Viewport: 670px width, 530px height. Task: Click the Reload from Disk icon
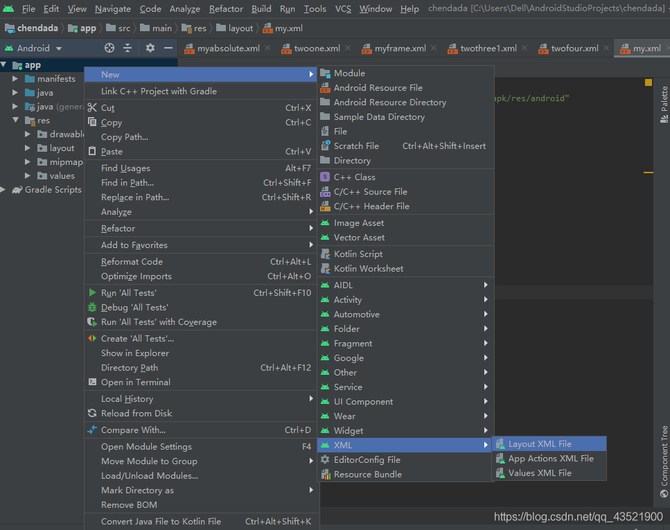point(92,414)
